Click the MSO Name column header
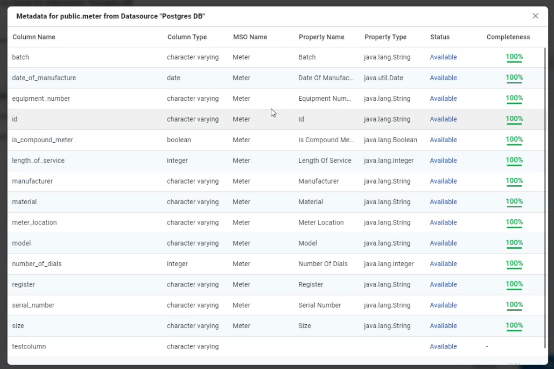The width and height of the screenshot is (554, 369). [x=250, y=37]
